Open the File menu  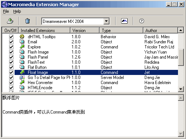[6, 11]
